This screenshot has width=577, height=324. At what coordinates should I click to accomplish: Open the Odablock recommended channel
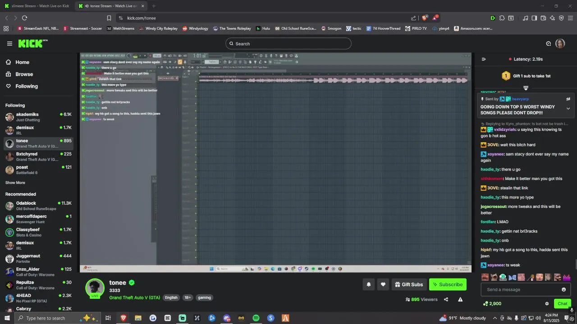click(x=38, y=206)
